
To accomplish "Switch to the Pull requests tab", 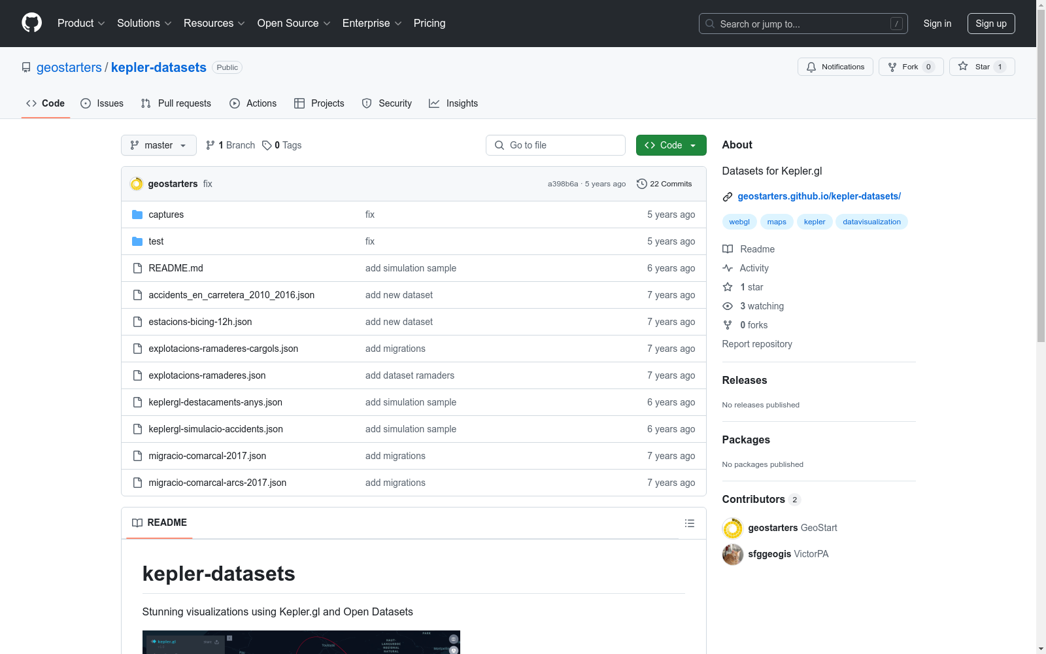I will tap(176, 103).
